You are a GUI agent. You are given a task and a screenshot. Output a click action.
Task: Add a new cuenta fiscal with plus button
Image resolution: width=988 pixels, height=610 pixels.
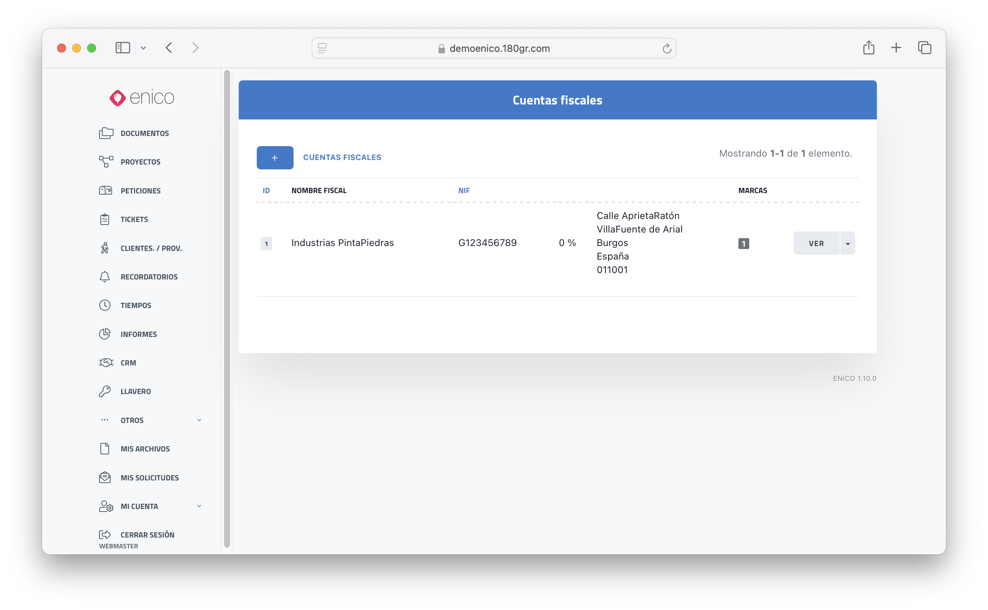point(275,158)
